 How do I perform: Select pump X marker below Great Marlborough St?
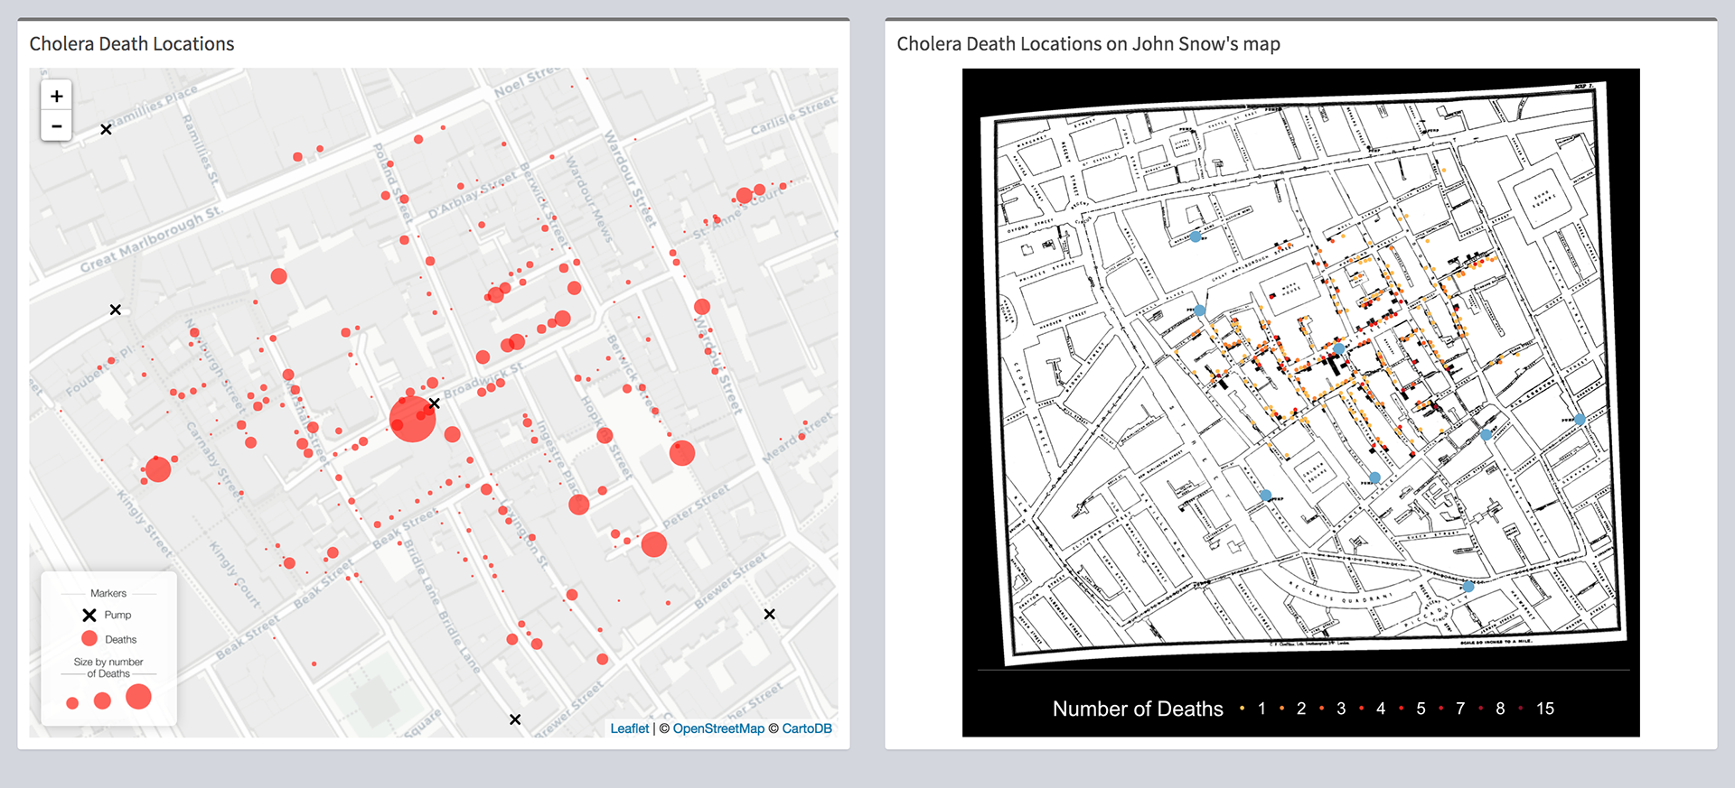click(116, 310)
